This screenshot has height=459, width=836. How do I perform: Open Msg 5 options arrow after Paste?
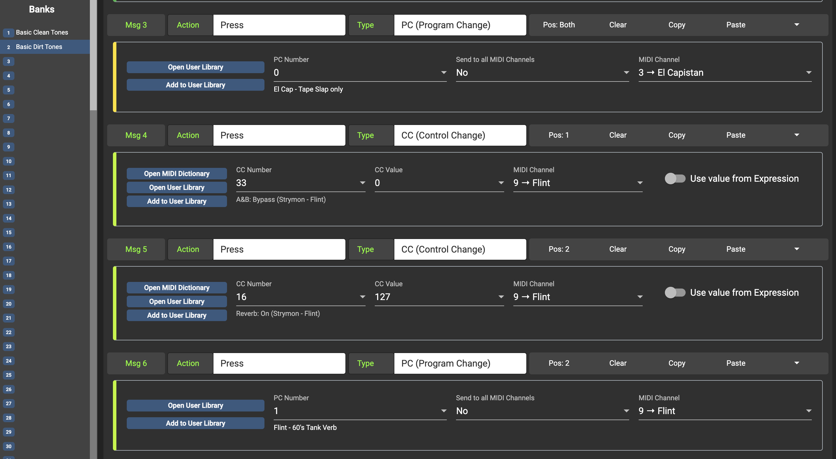click(x=797, y=249)
